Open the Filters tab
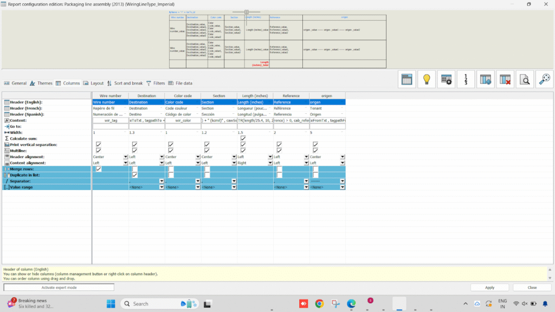 tap(156, 83)
